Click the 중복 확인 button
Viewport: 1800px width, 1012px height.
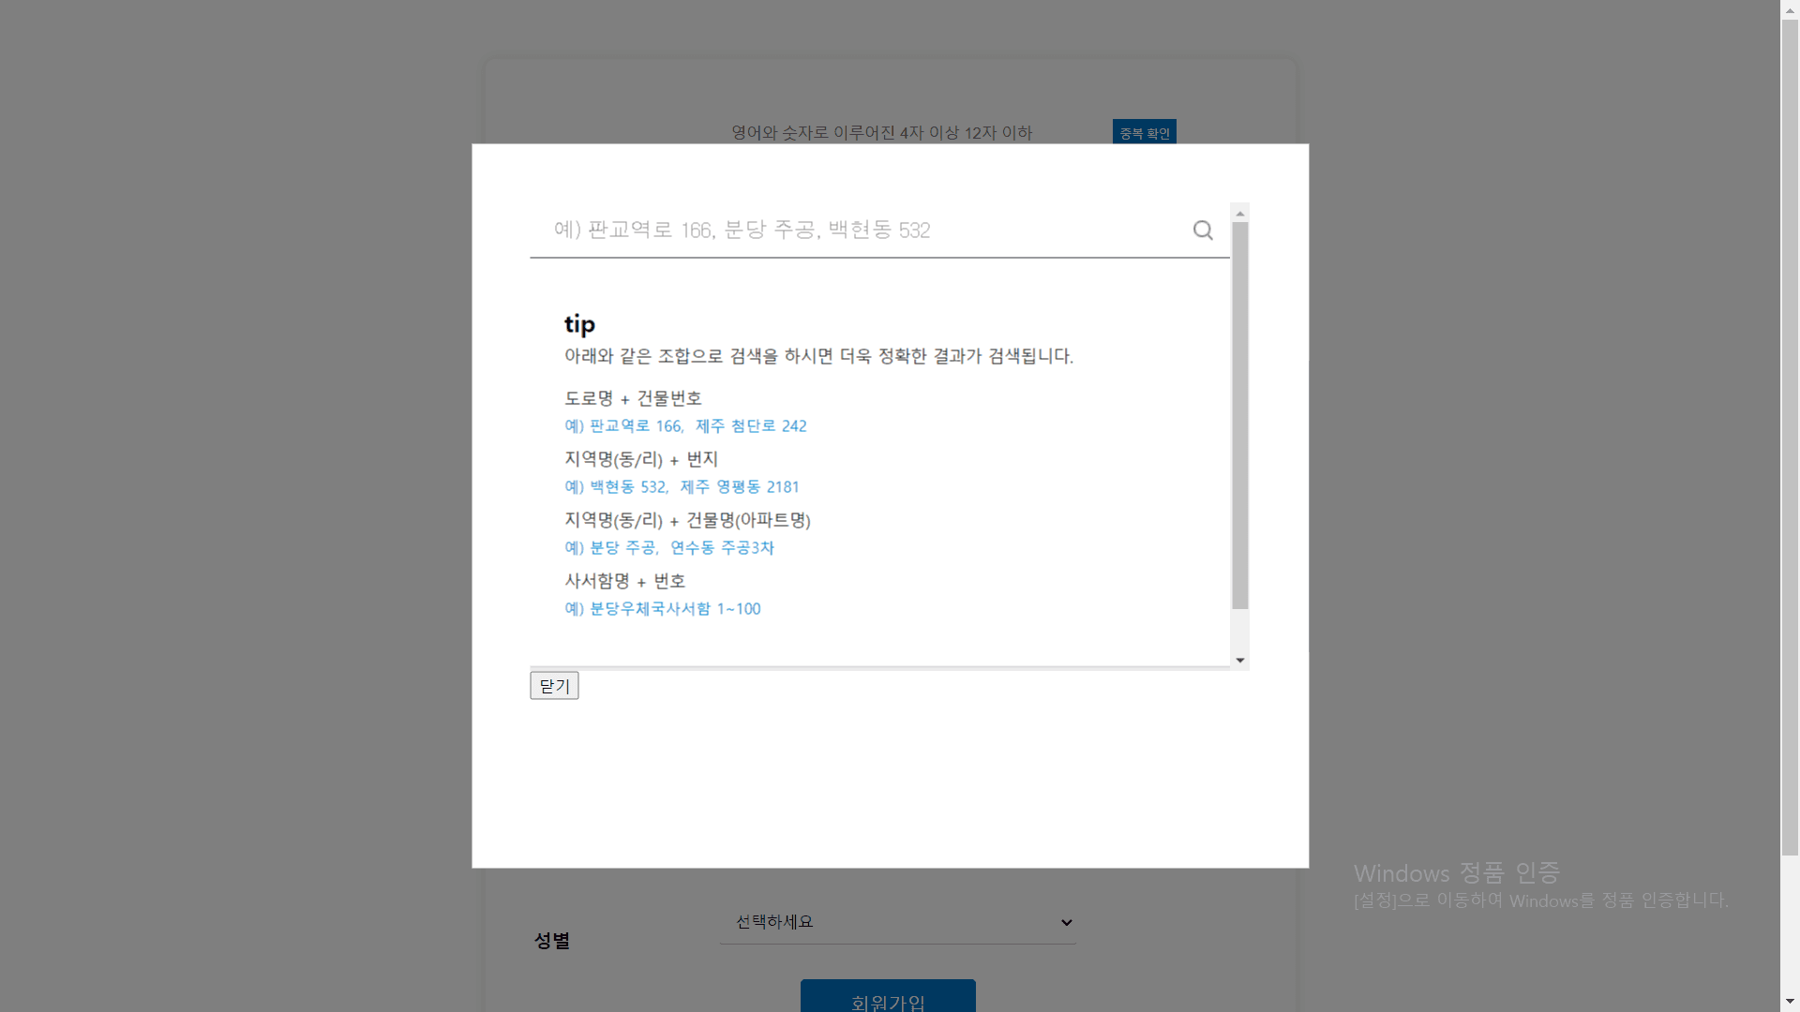(1144, 132)
